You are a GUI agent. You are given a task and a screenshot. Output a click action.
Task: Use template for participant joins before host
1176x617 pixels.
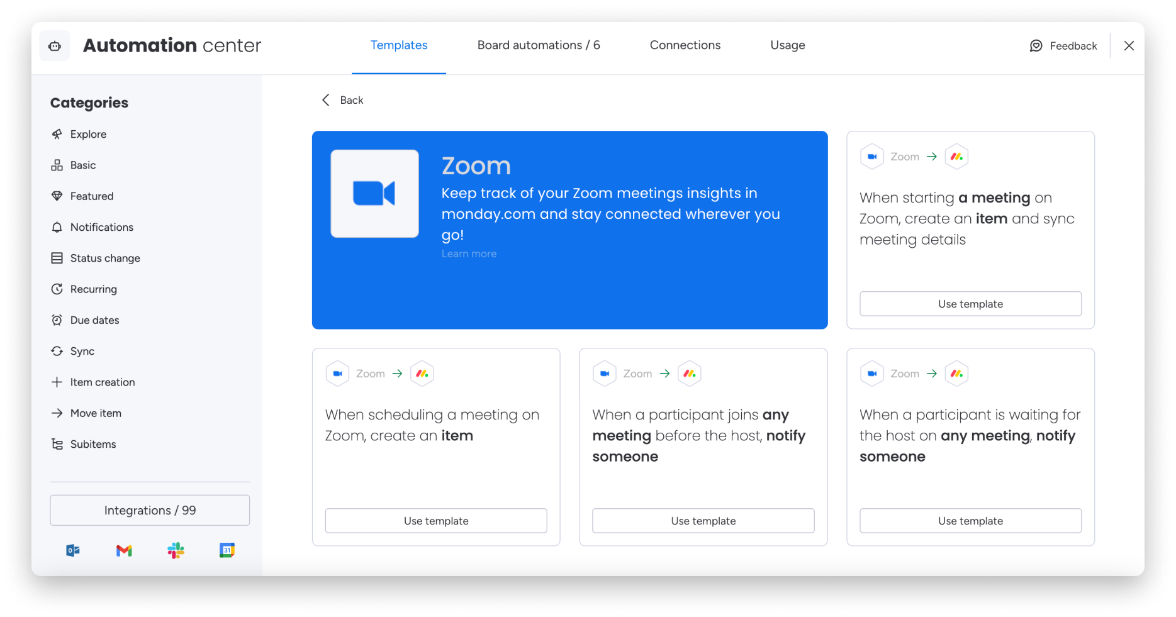703,521
